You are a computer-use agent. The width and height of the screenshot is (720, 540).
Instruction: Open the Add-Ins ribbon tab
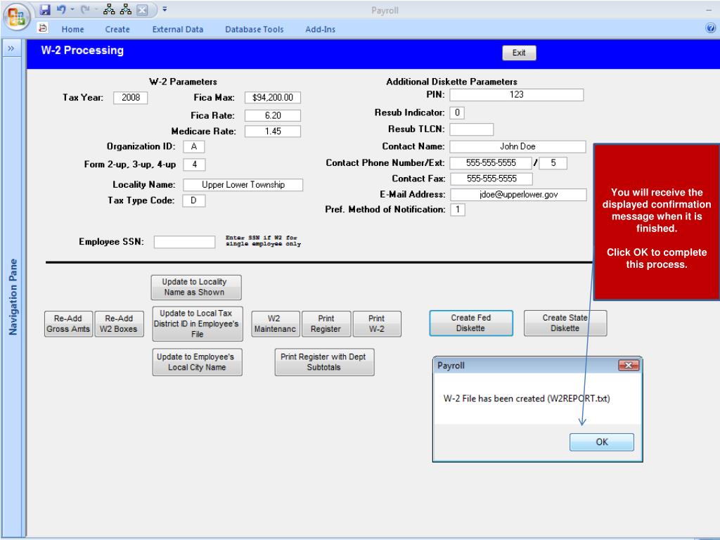pos(320,30)
